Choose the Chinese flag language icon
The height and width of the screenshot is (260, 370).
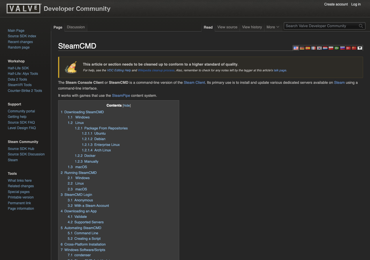coord(354,48)
